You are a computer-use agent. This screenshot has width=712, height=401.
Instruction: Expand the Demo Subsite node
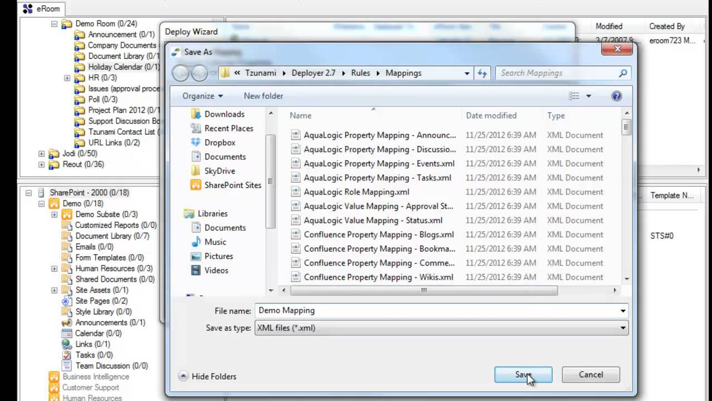coord(54,214)
